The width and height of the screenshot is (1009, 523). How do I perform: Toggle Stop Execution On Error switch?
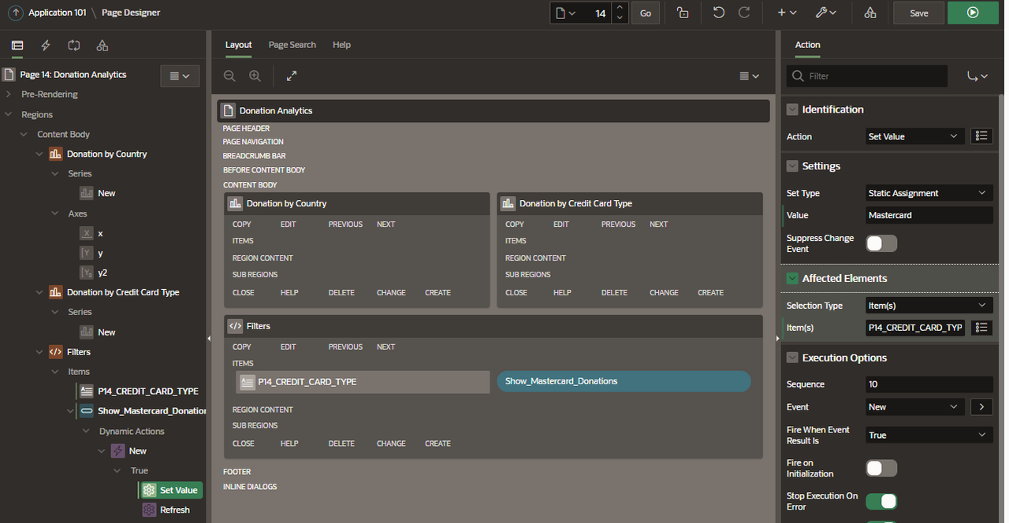(881, 501)
